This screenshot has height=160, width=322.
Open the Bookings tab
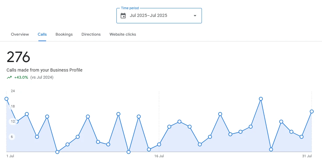64,34
